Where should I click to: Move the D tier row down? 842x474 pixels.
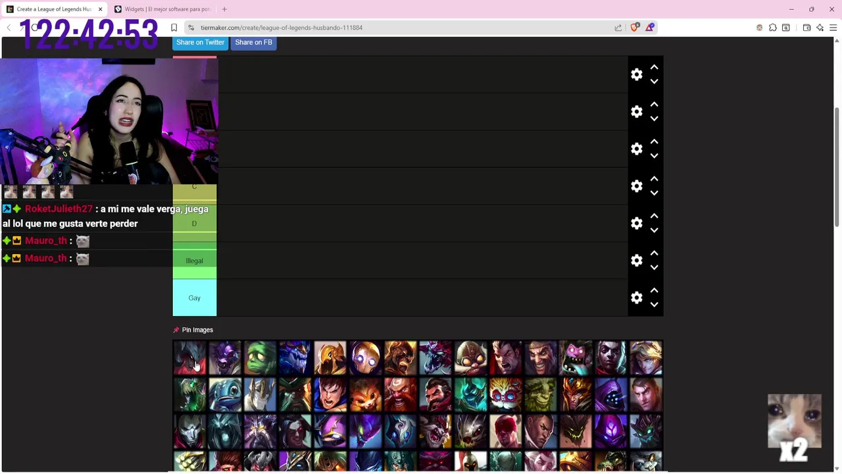click(x=654, y=230)
